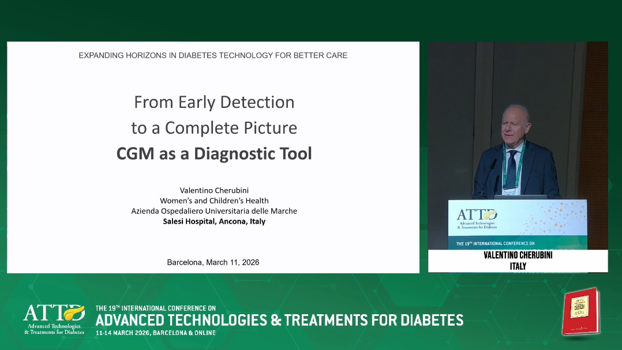The width and height of the screenshot is (622, 350).
Task: Click the 'Valentino Cherubini Italy' name caption
Action: (518, 261)
